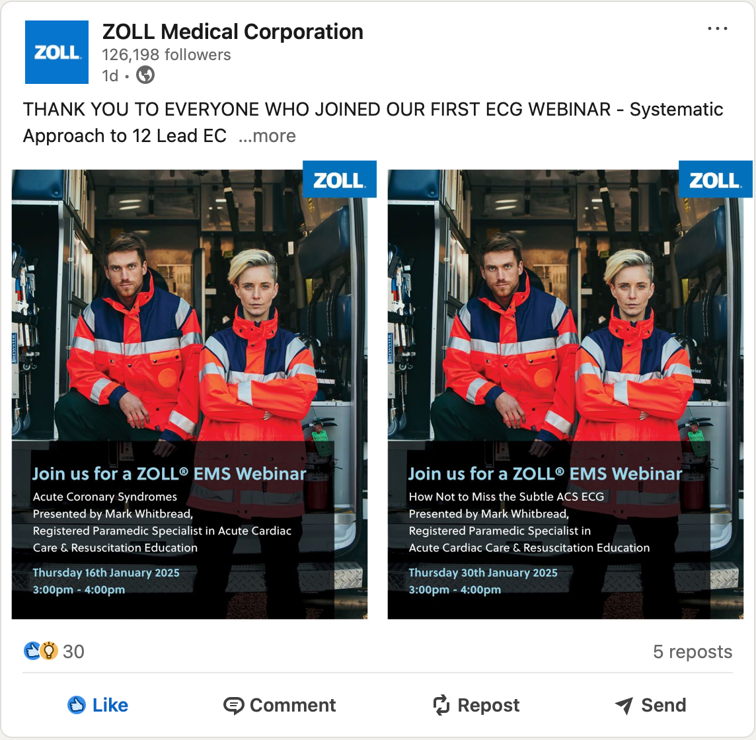
Task: Click the ZOLL company logo avatar
Action: click(57, 52)
